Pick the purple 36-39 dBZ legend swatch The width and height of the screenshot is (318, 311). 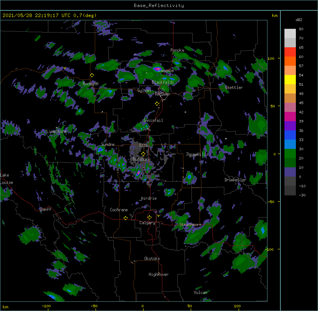(x=290, y=126)
